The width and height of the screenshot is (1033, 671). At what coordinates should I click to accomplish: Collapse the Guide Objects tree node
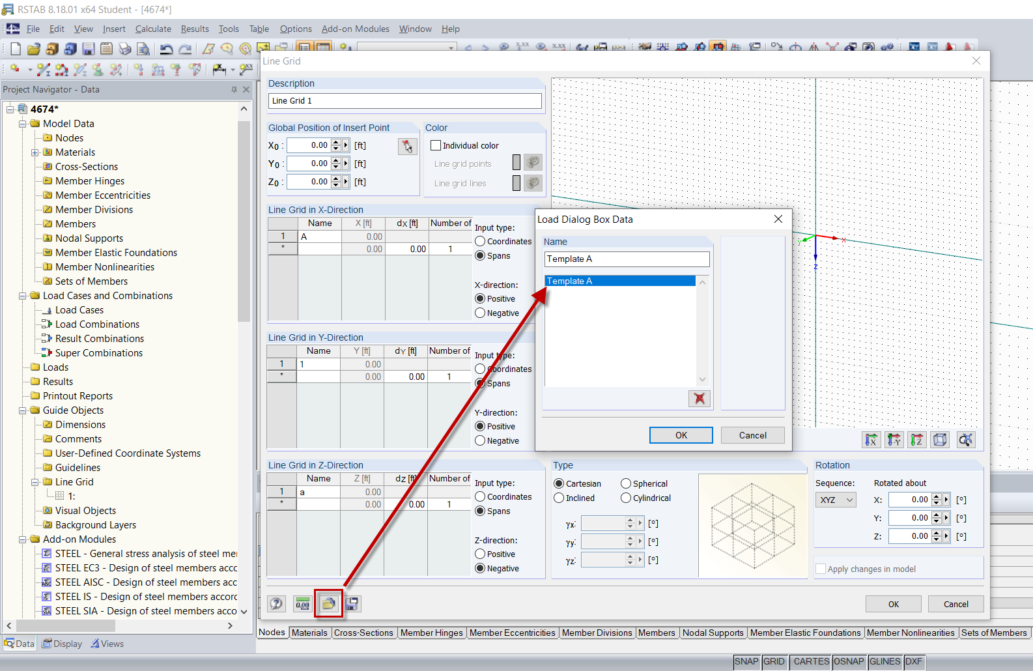(x=23, y=410)
